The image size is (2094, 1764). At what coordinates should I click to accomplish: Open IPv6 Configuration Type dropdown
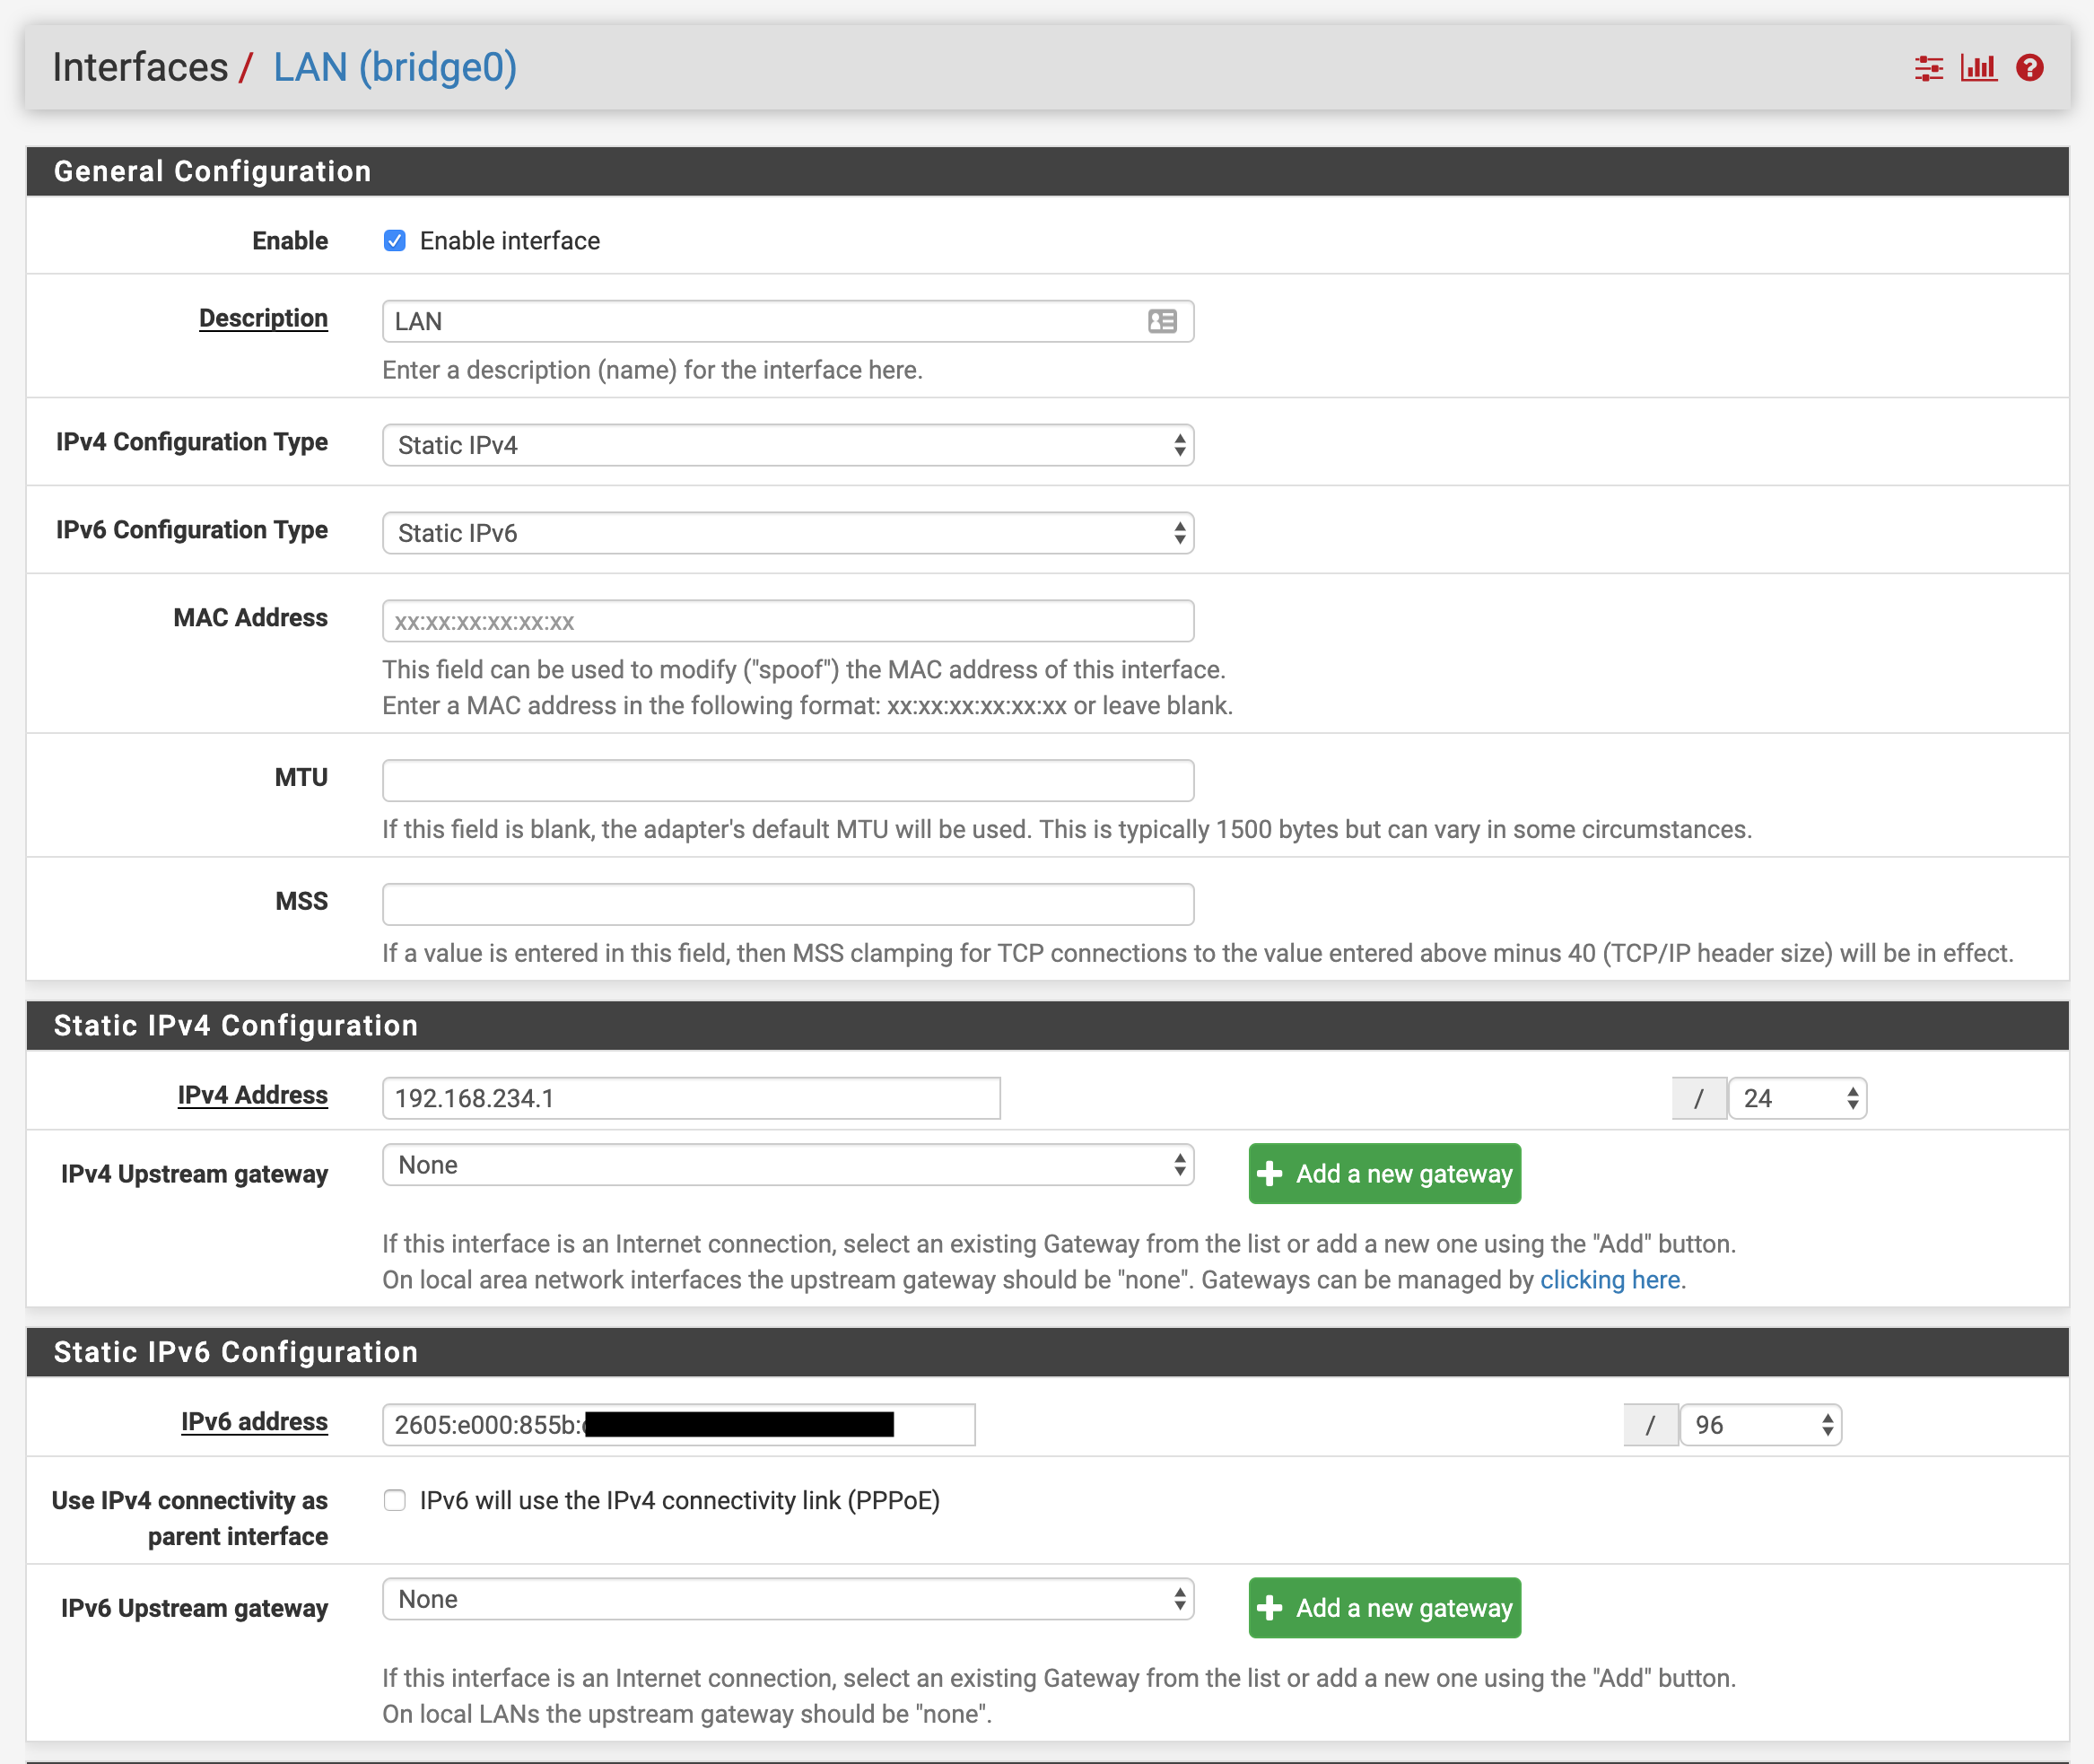click(x=788, y=533)
